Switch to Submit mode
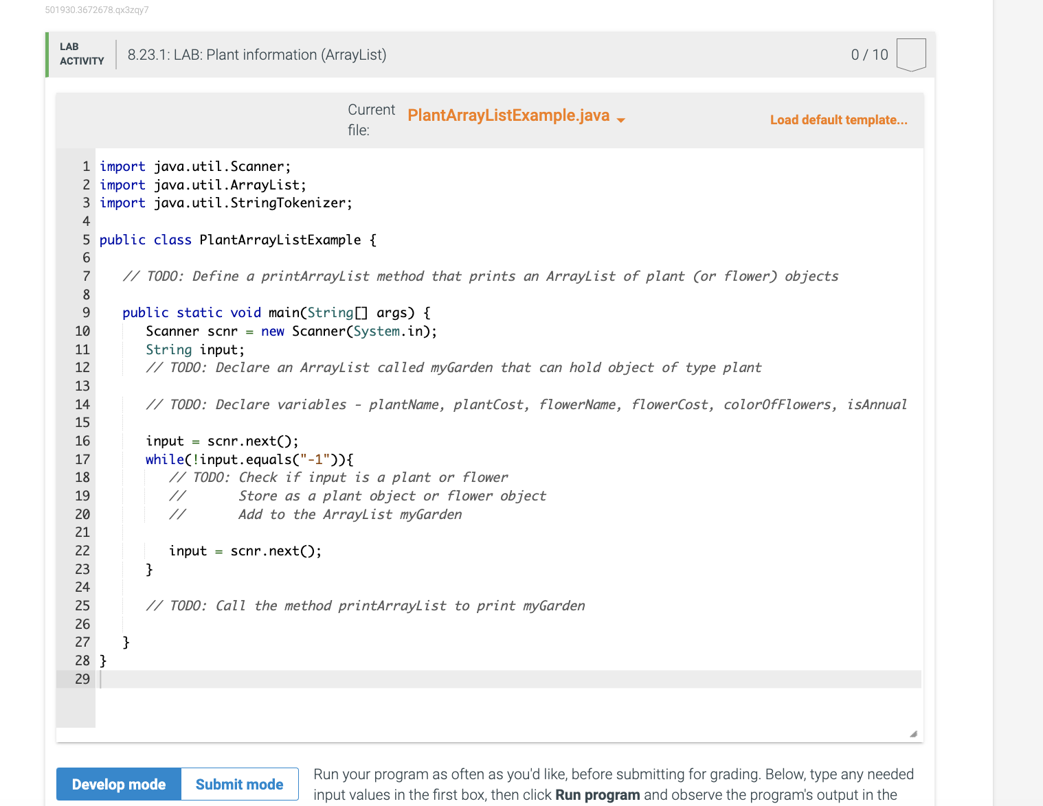 pos(238,783)
